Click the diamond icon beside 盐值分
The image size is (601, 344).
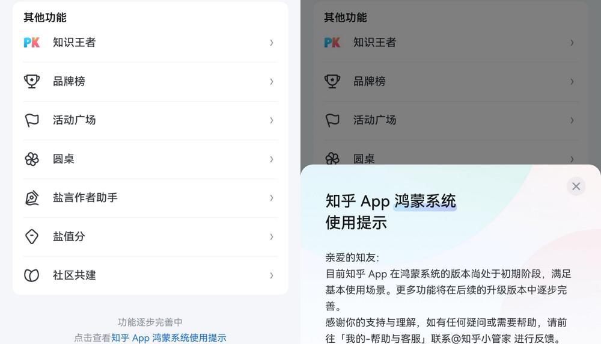(x=32, y=236)
